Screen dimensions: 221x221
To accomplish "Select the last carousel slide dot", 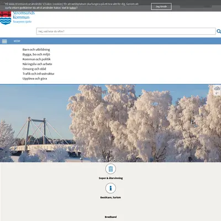I will [x=122, y=160].
